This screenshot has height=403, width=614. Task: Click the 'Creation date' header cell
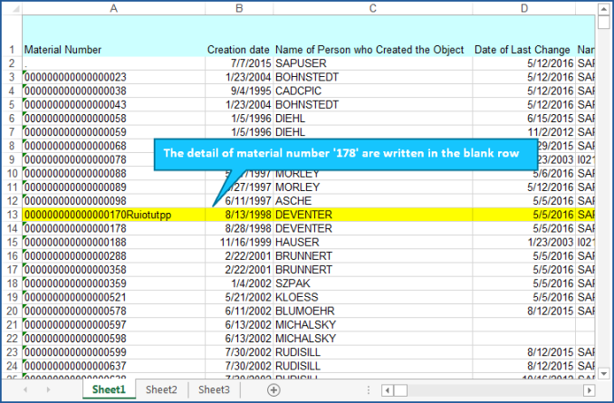[239, 36]
